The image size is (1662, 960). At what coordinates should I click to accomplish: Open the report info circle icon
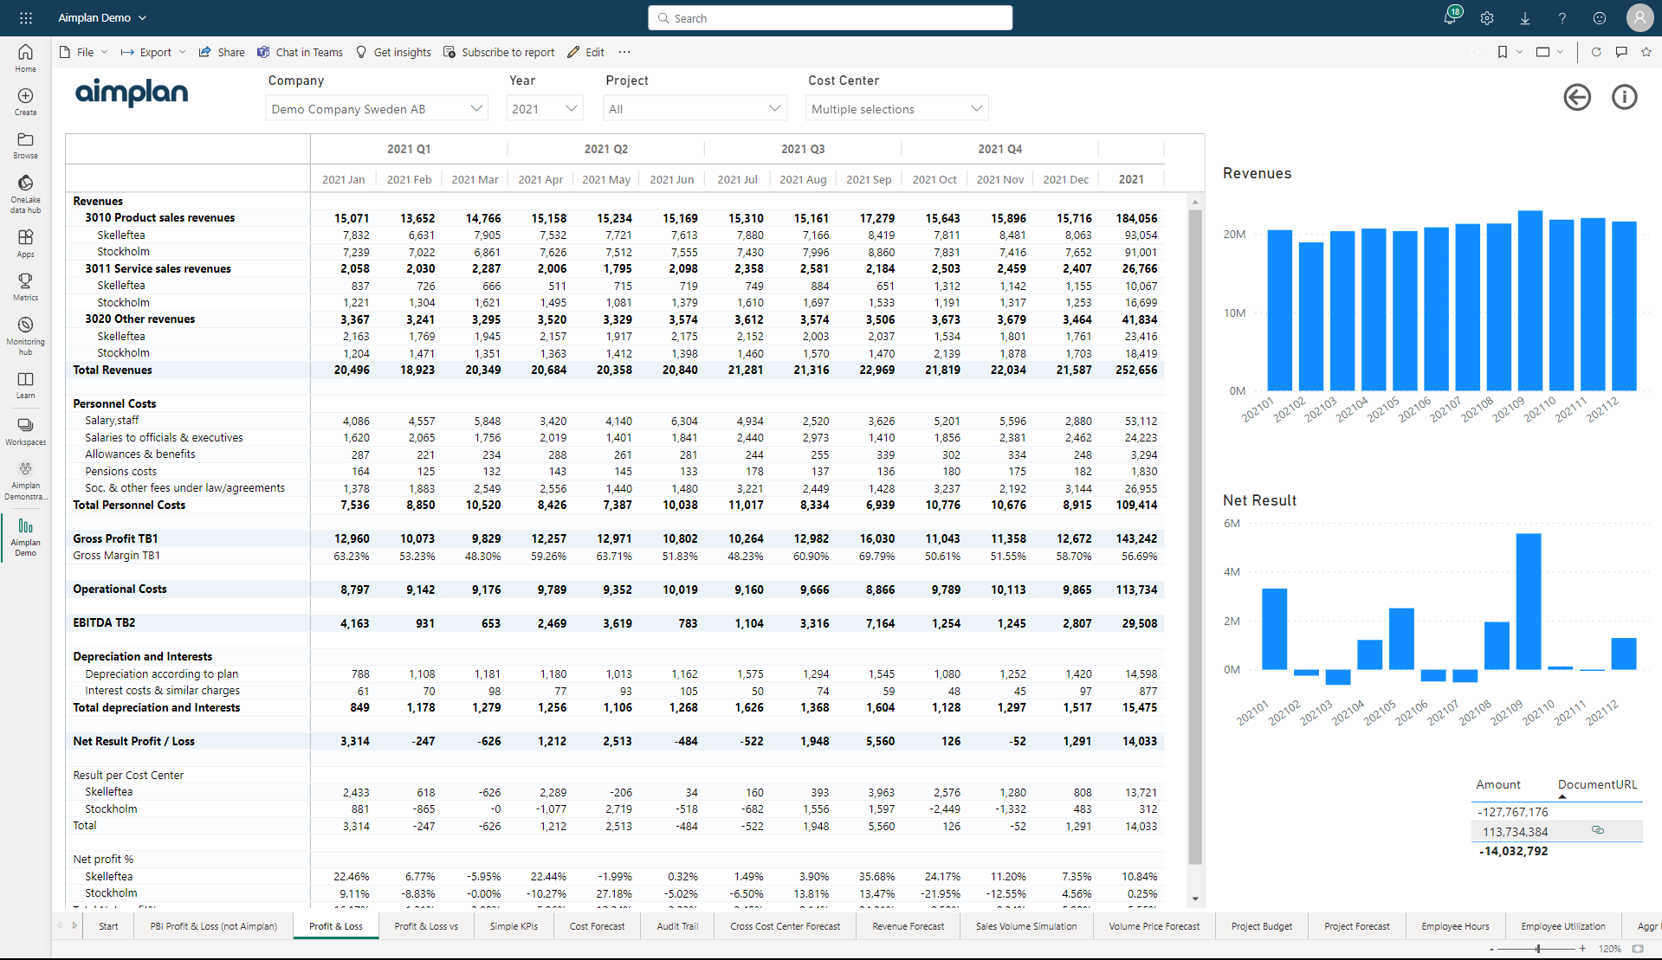point(1624,97)
